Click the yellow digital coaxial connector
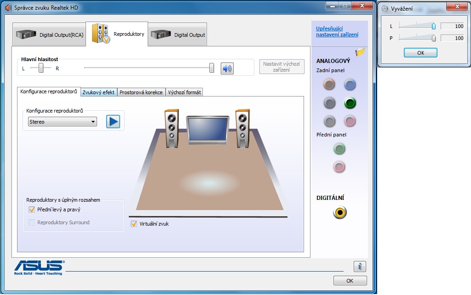The width and height of the screenshot is (471, 295). [x=340, y=212]
